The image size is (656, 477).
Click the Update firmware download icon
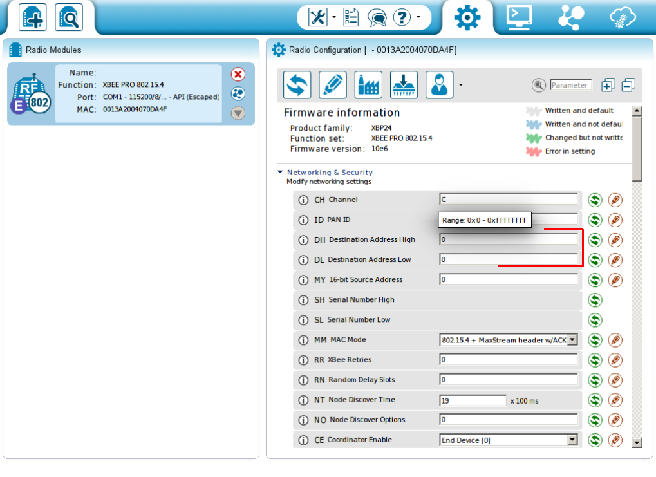click(404, 85)
